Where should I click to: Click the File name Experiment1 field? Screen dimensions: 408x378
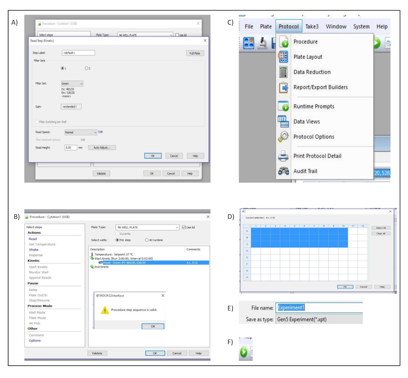(x=319, y=308)
